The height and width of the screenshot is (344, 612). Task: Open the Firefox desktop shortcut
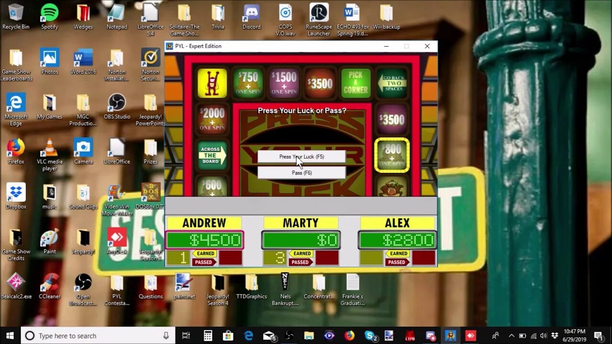click(x=16, y=151)
